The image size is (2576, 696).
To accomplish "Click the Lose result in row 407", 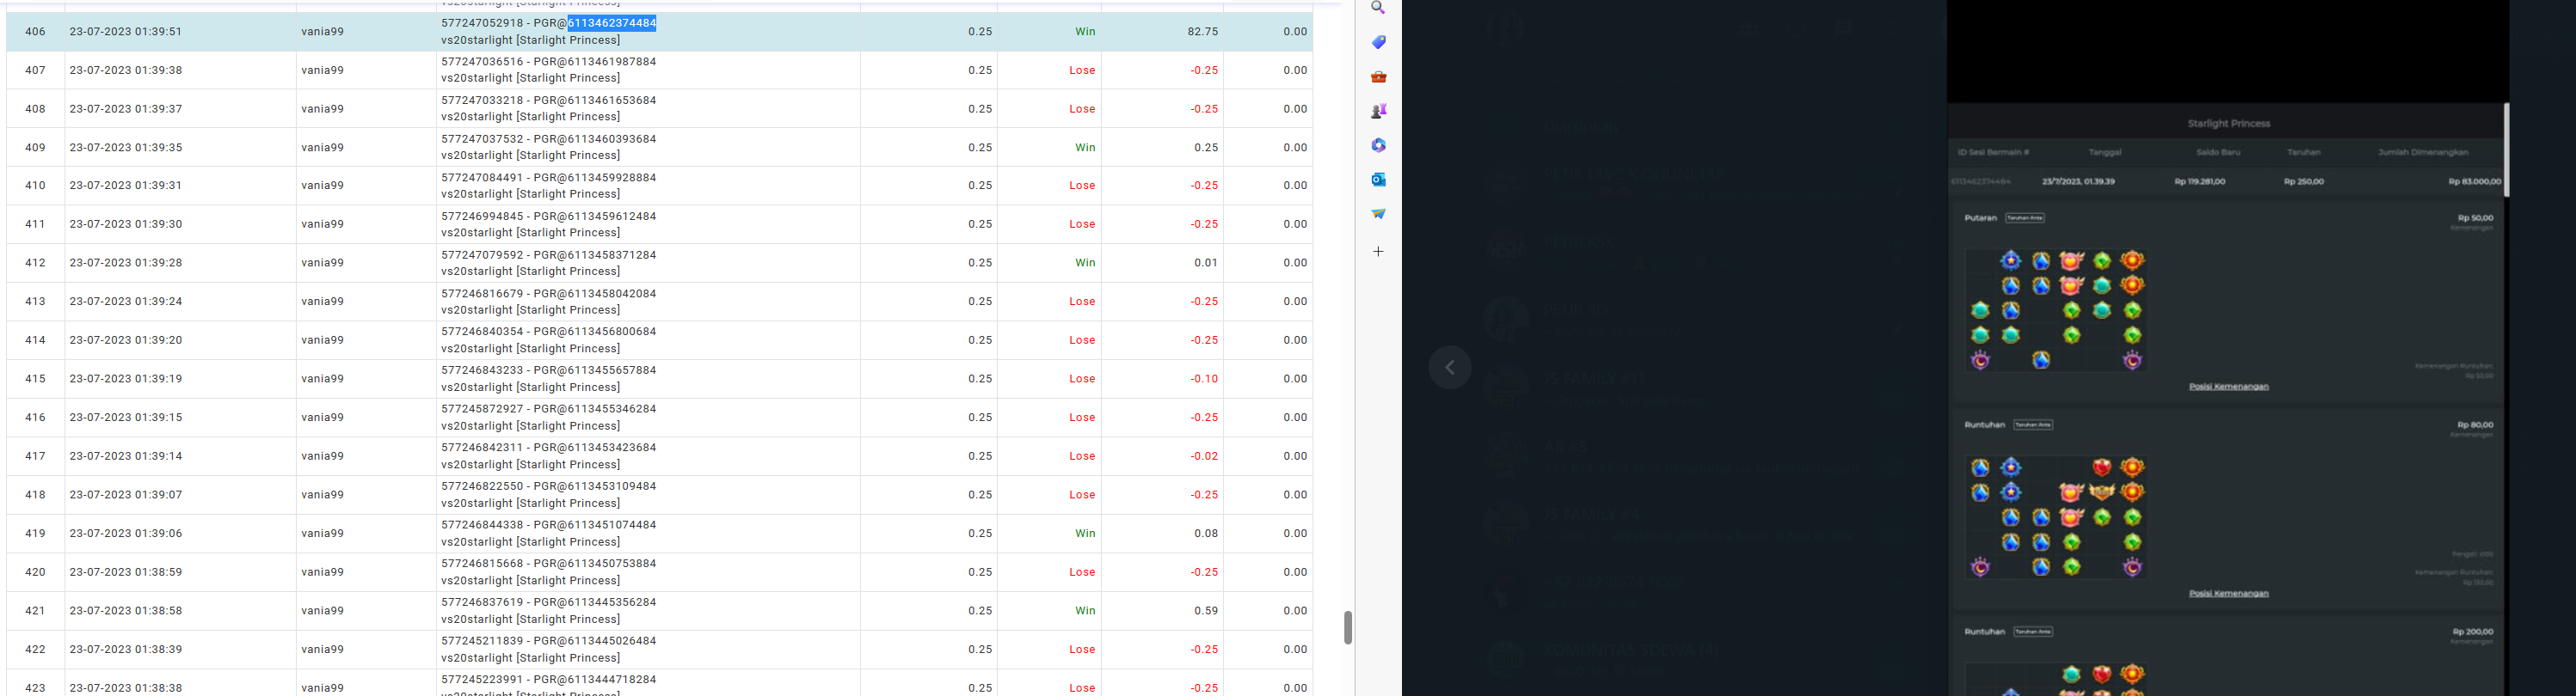I will pyautogui.click(x=1082, y=71).
